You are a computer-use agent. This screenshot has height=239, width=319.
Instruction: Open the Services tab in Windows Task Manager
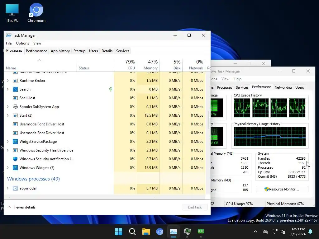coord(242,87)
